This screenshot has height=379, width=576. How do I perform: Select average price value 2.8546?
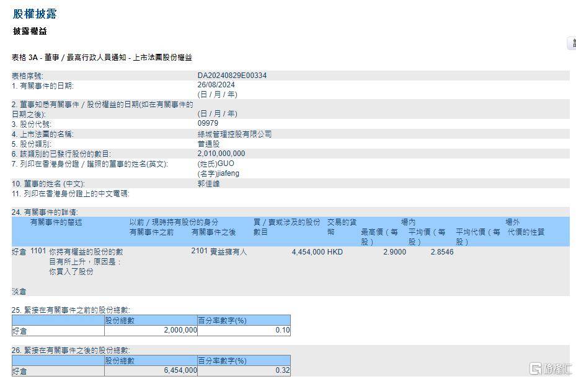click(x=442, y=252)
